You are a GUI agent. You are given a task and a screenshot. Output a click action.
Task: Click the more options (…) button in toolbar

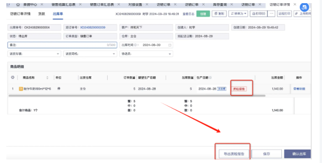tap(272, 14)
